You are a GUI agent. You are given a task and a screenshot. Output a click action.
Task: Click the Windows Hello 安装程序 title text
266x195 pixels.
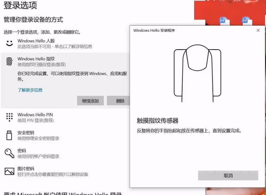[x=154, y=30]
